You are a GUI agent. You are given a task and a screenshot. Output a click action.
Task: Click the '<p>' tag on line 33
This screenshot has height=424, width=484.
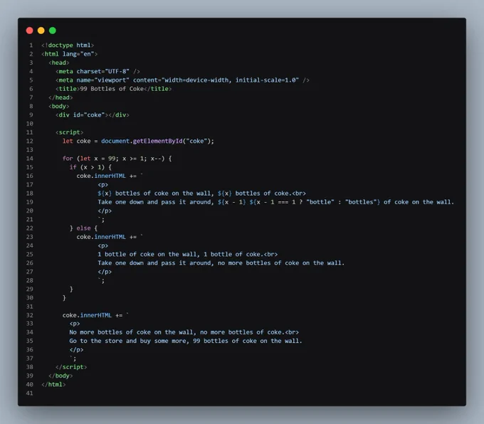(75, 324)
